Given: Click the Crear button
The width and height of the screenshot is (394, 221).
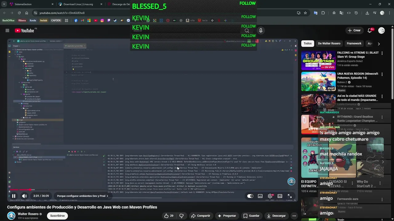Looking at the screenshot, I should pyautogui.click(x=354, y=30).
